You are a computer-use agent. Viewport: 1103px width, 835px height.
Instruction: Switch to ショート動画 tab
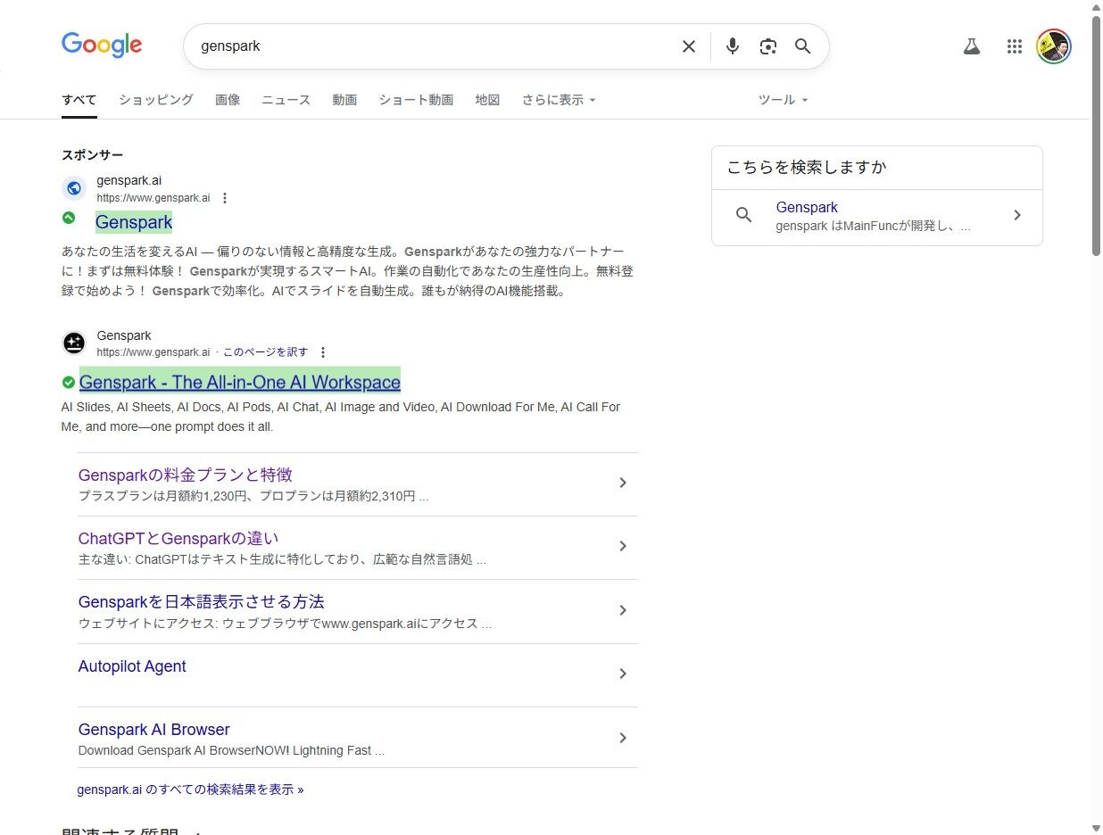coord(416,100)
